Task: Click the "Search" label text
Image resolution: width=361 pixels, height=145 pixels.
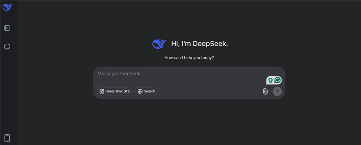Action: coord(149,91)
